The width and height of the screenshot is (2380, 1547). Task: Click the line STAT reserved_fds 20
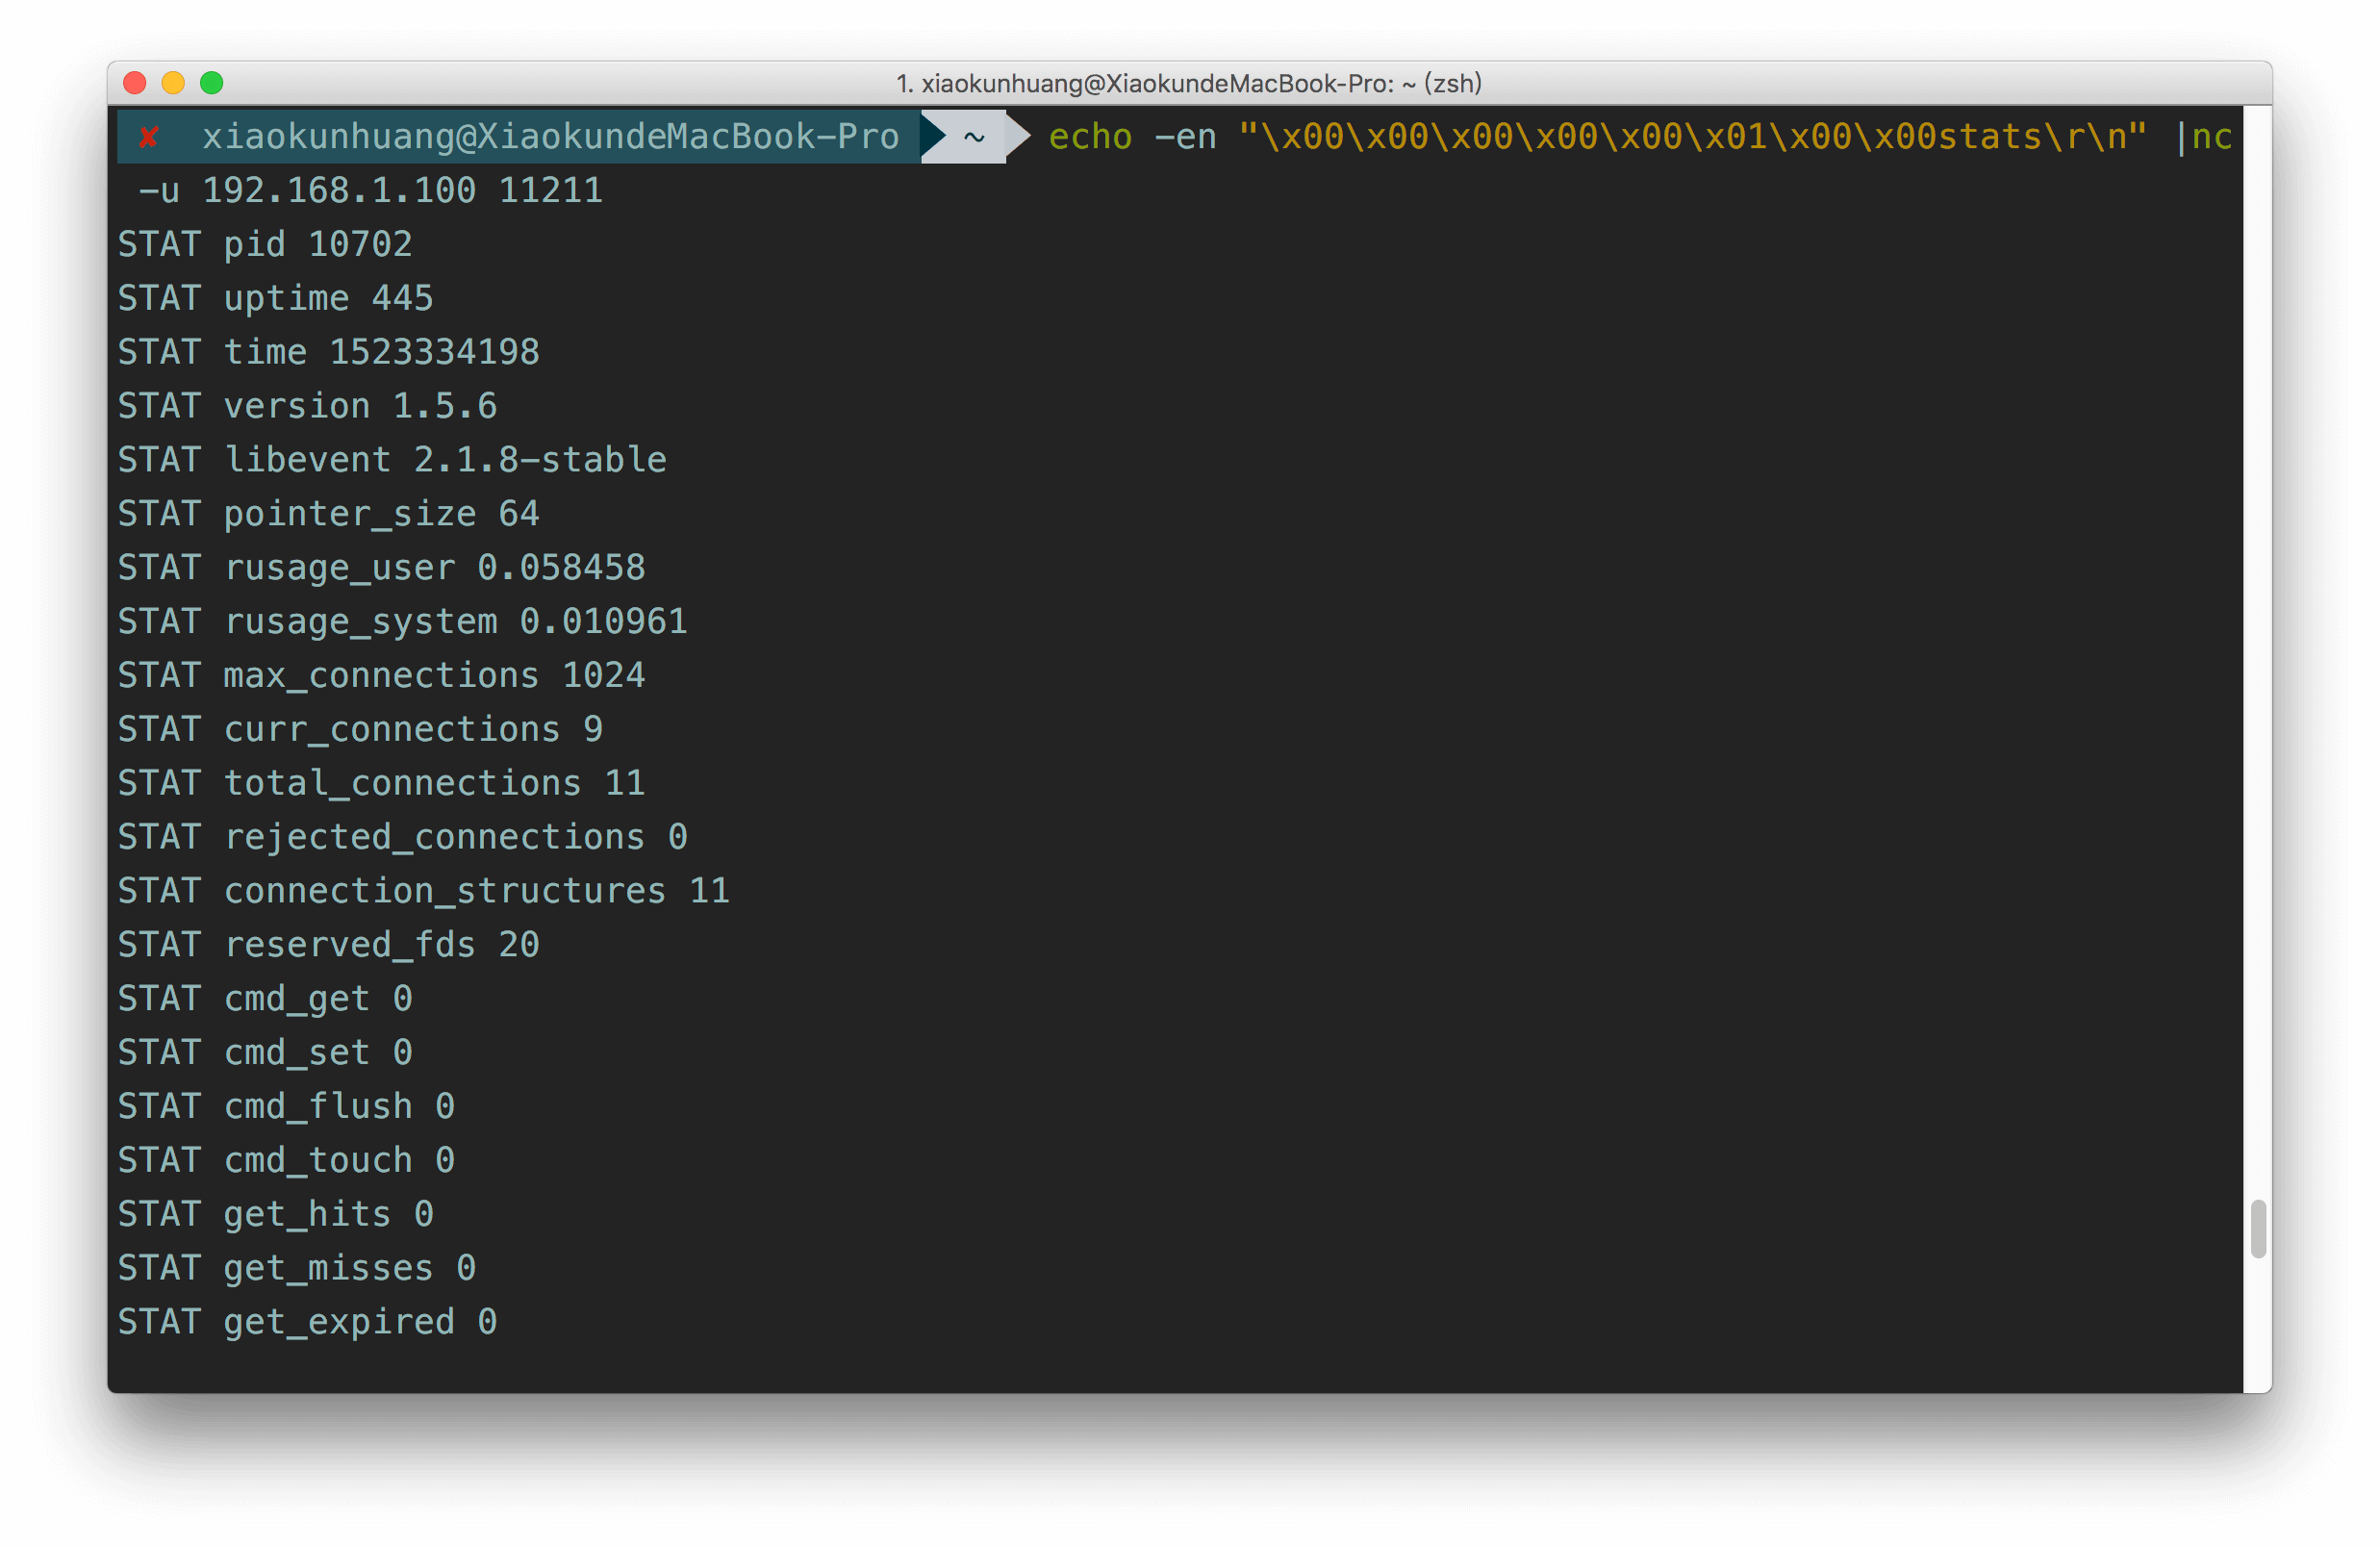click(329, 945)
